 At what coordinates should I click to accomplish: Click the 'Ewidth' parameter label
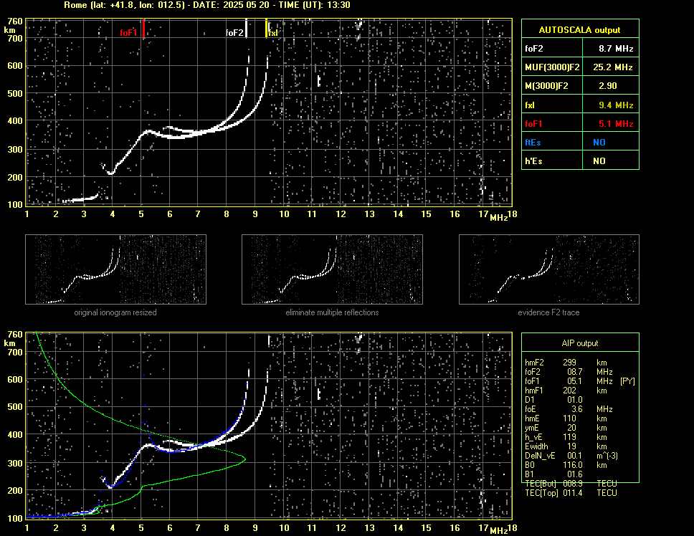[x=536, y=446]
